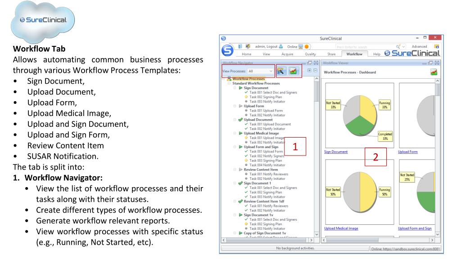This screenshot has width=461, height=259.
Task: Click the maximize icon in the Workflow Navigator header
Action: coord(316,63)
